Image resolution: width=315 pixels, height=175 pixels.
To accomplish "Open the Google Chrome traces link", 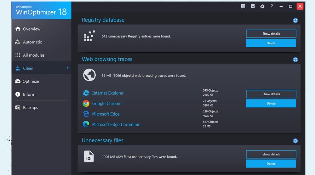I will [x=107, y=104].
